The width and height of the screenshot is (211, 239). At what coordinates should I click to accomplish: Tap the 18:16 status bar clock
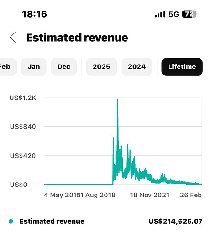(x=34, y=14)
